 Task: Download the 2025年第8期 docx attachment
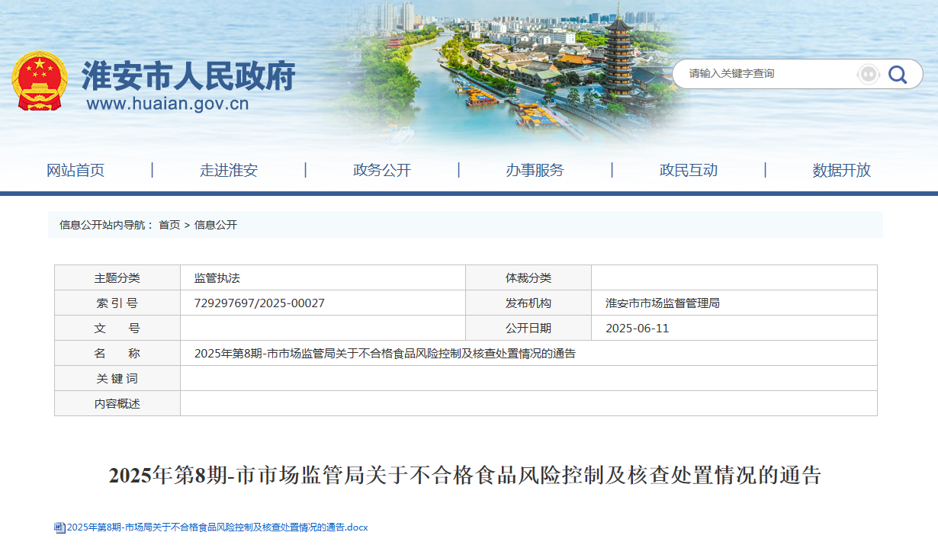click(217, 527)
